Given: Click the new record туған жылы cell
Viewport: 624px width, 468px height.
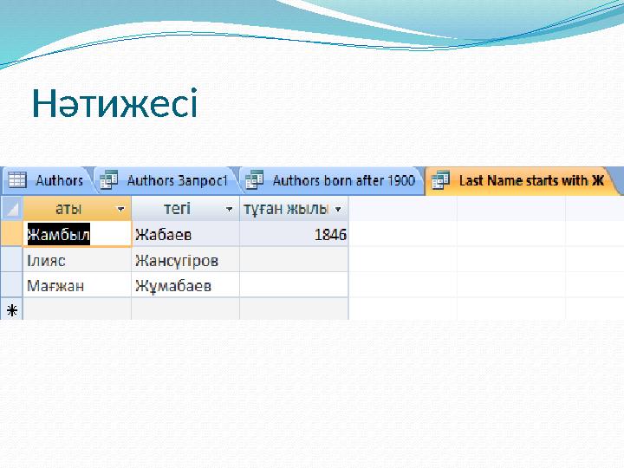Looking at the screenshot, I should coord(294,309).
